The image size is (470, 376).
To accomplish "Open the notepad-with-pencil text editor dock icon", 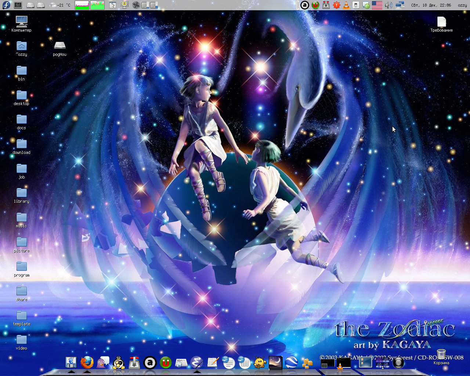I will point(213,363).
